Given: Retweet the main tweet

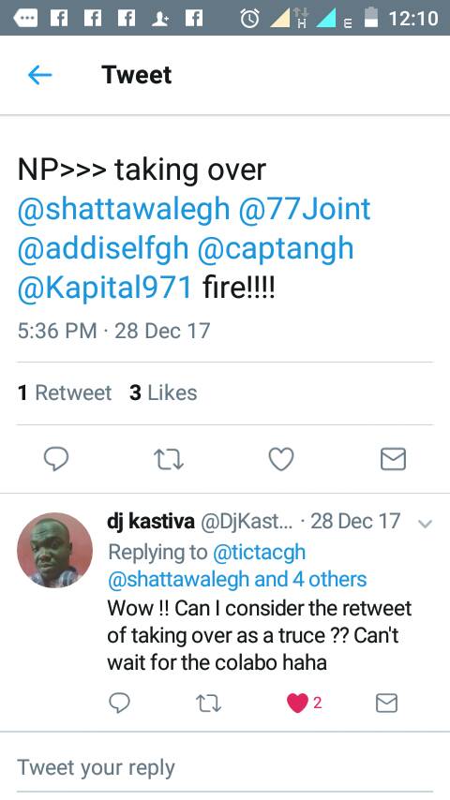Looking at the screenshot, I should (x=169, y=459).
